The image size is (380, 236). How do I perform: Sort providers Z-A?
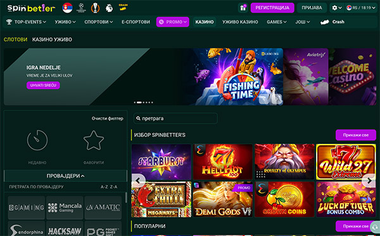pos(113,187)
